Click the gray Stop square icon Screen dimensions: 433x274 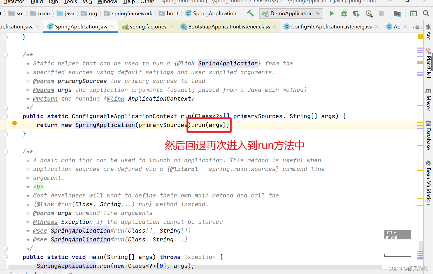(x=381, y=13)
